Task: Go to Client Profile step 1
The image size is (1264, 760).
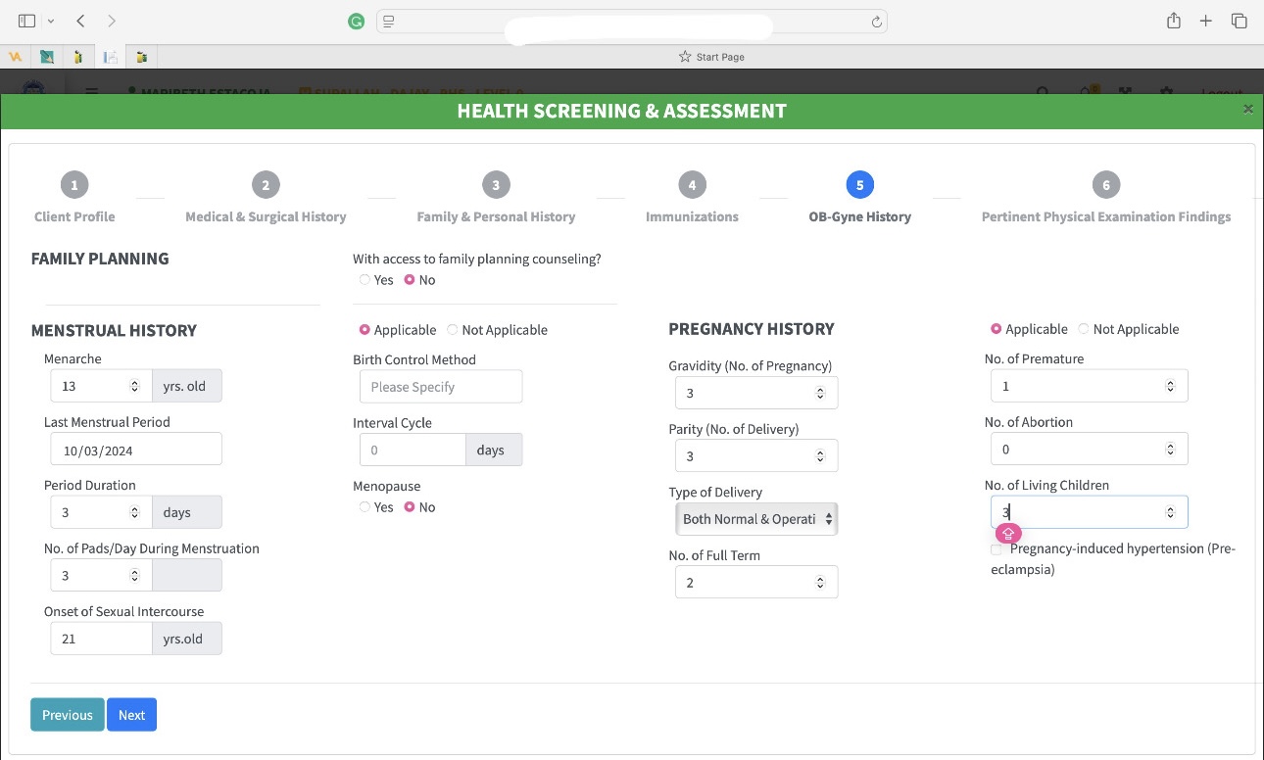Action: [74, 185]
